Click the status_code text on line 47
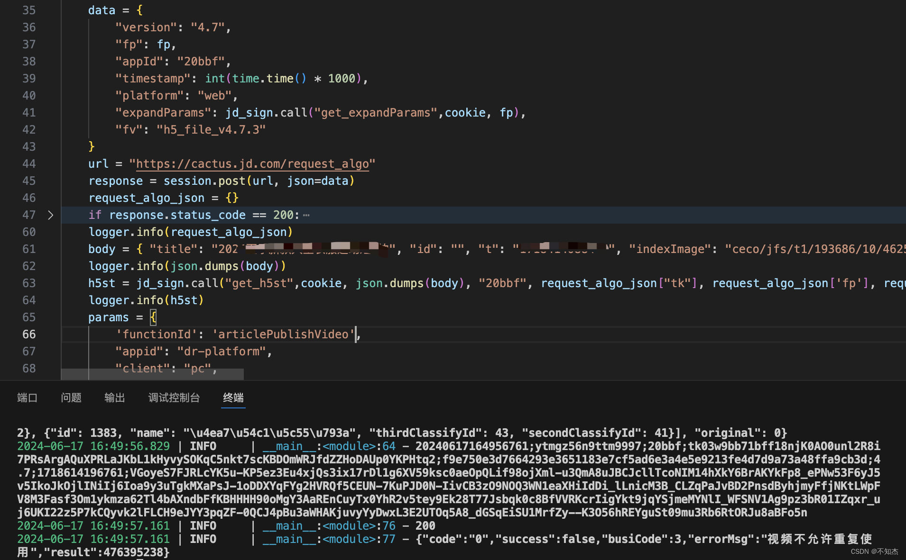The width and height of the screenshot is (906, 560). (208, 215)
